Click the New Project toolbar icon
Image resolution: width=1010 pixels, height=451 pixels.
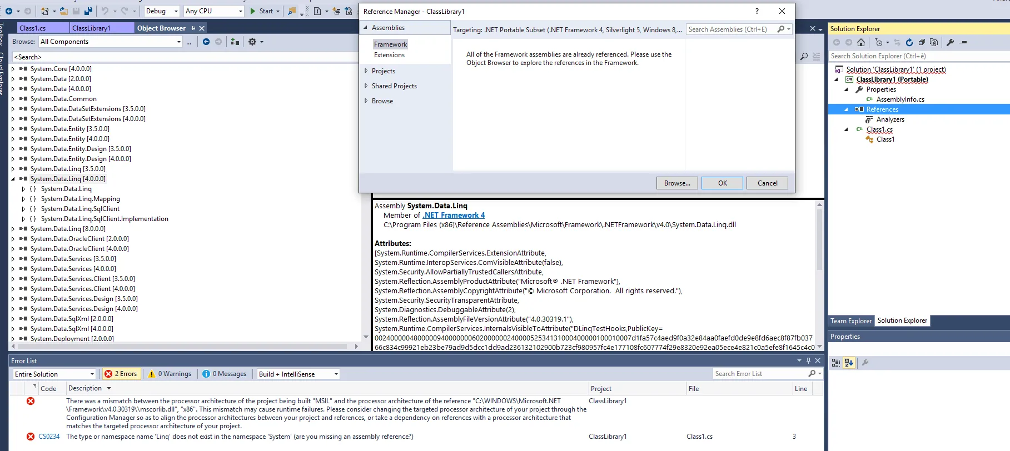[45, 11]
